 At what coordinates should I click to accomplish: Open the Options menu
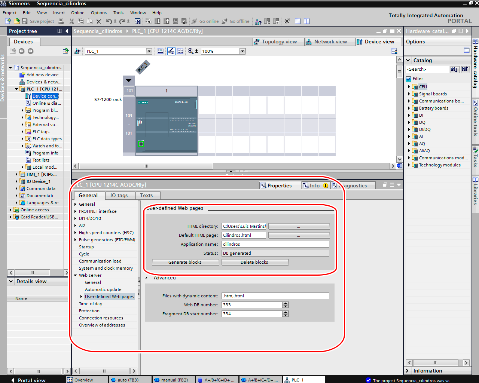(99, 13)
